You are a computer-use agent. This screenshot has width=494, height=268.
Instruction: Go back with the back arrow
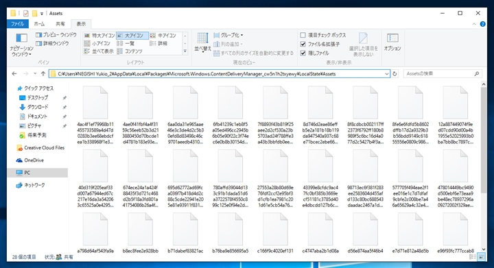coord(14,73)
